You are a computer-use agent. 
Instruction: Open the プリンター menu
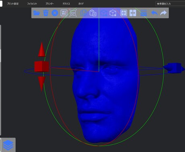[50, 4]
